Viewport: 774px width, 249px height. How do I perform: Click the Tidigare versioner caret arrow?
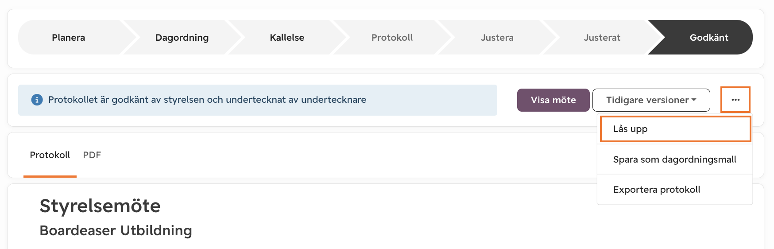pyautogui.click(x=694, y=100)
